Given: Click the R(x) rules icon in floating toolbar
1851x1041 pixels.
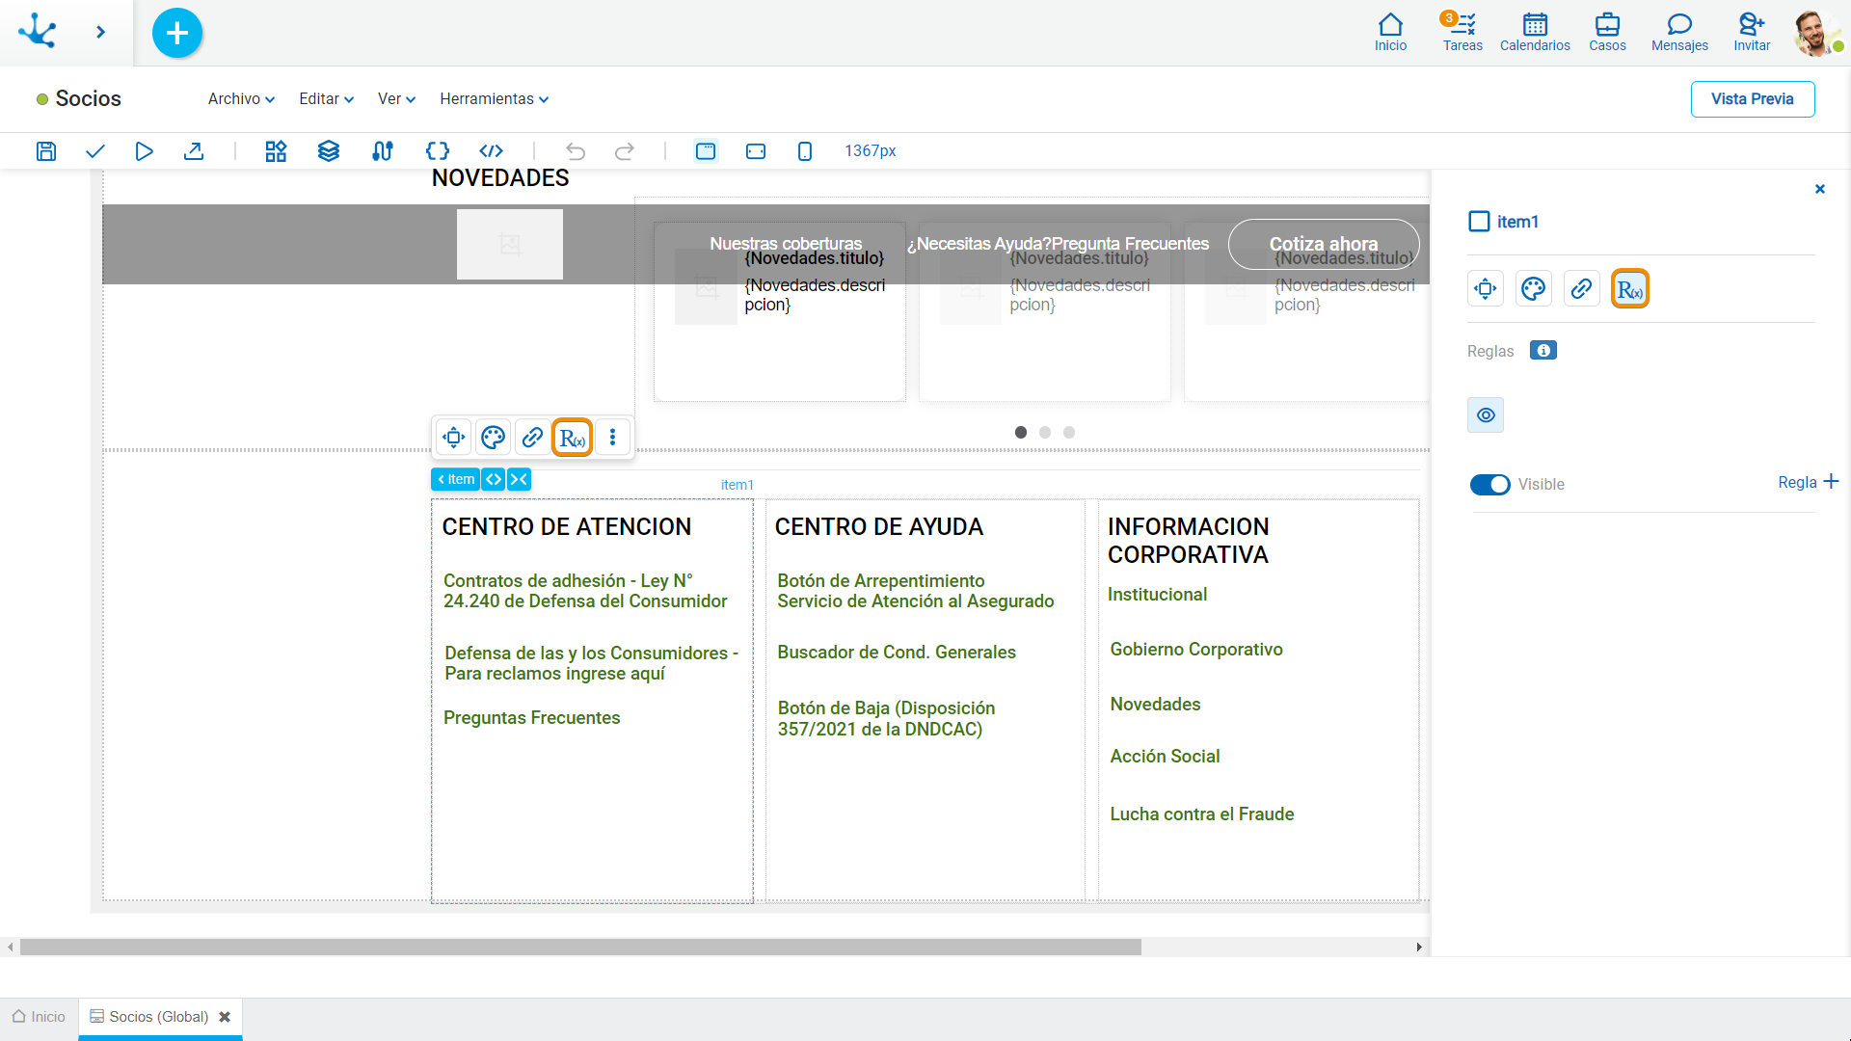Looking at the screenshot, I should click(572, 438).
